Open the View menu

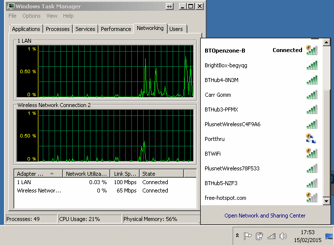tap(52, 16)
